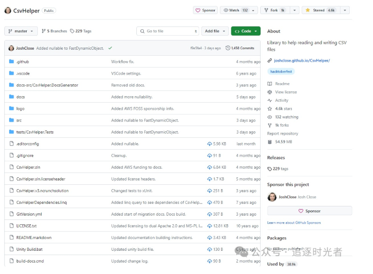This screenshot has height=274, width=373.
Task: Open the master branch selector
Action: (x=21, y=31)
